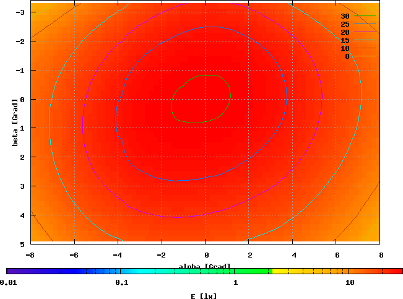Click the brown line sample for legend 10
Viewport: 403px width, 299px height.
pos(365,48)
